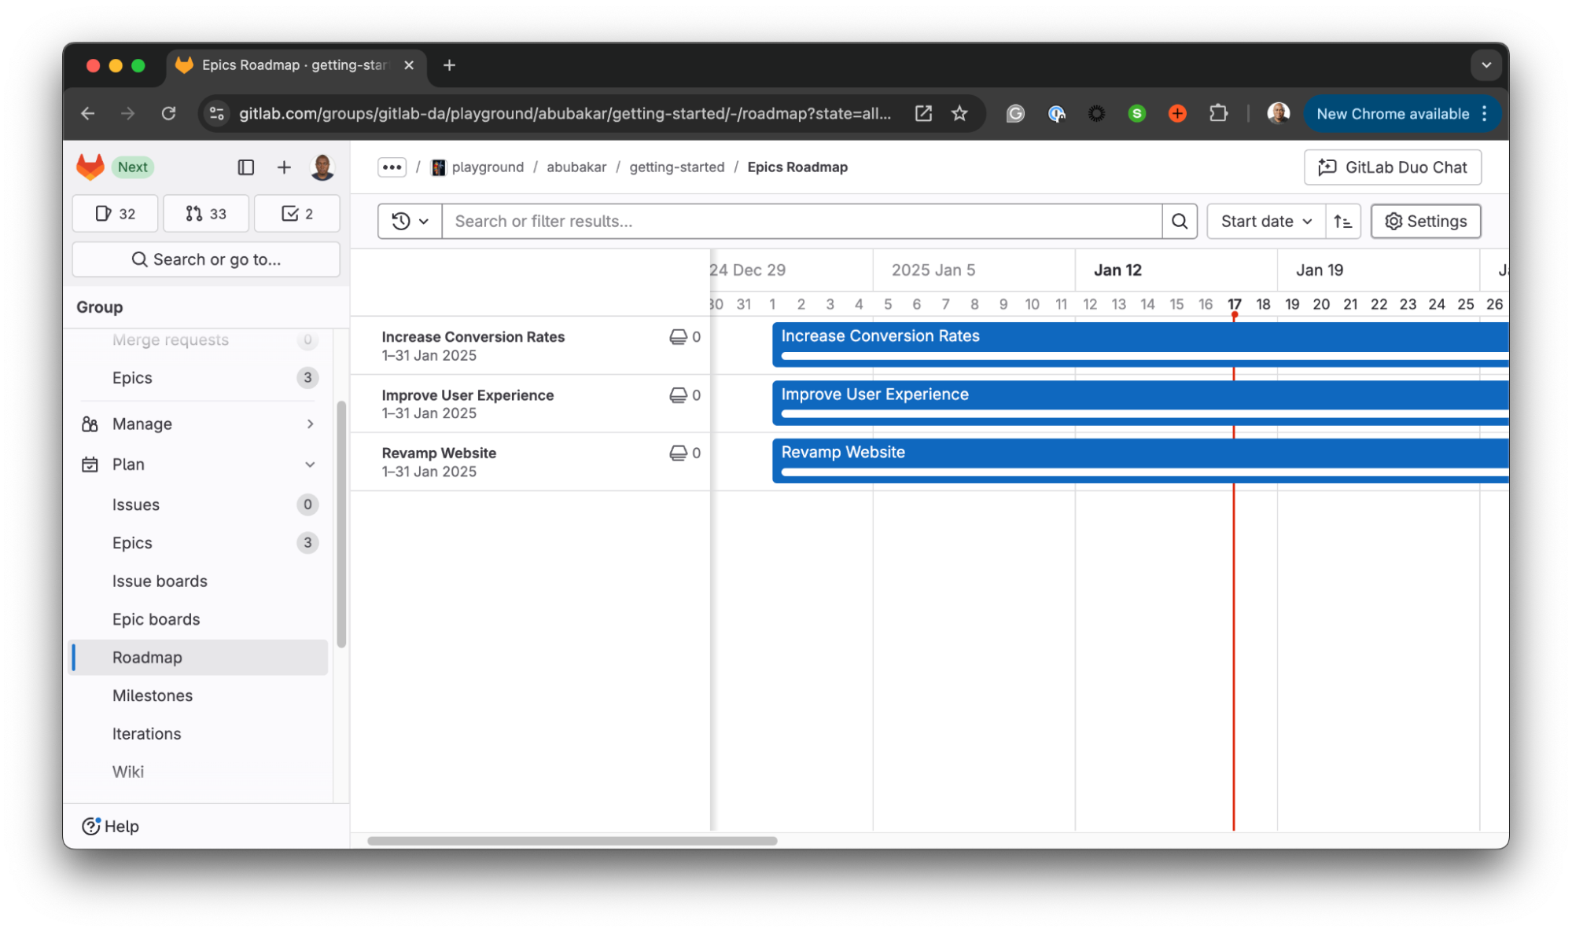The image size is (1572, 932).
Task: Open the Start date dropdown filter
Action: 1265,221
